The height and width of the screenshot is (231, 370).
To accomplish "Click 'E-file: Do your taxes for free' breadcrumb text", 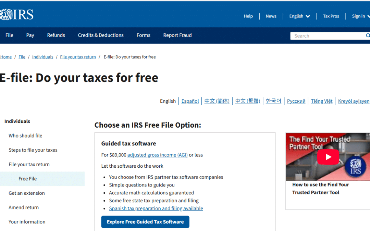I will pos(129,57).
